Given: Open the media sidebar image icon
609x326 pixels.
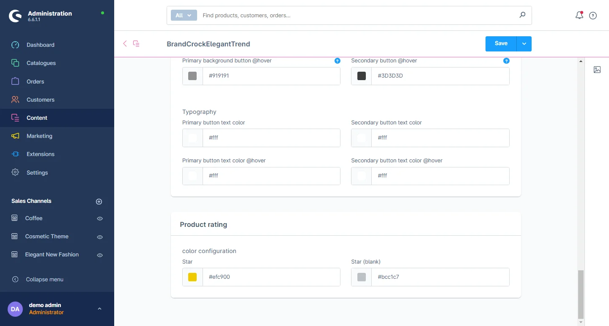Looking at the screenshot, I should click(x=597, y=70).
